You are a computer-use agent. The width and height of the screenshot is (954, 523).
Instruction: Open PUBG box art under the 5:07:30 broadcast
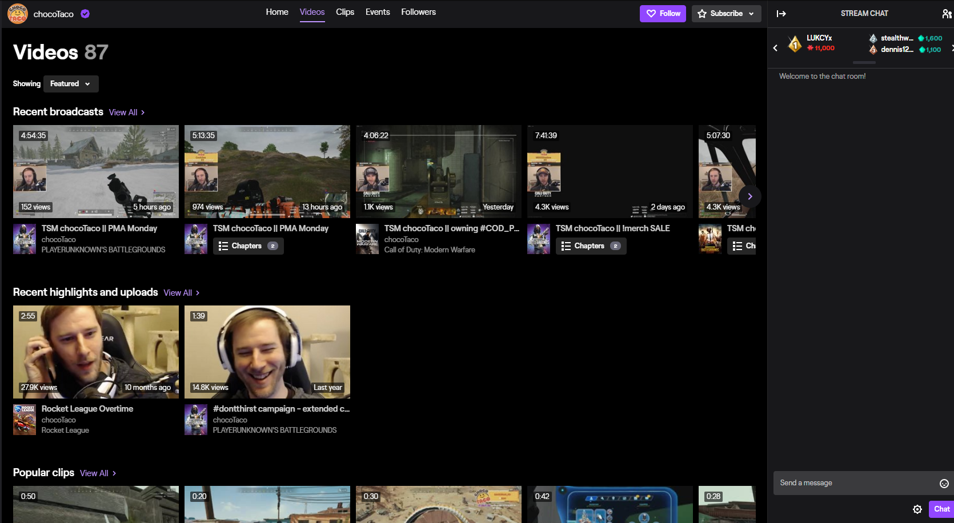click(710, 239)
